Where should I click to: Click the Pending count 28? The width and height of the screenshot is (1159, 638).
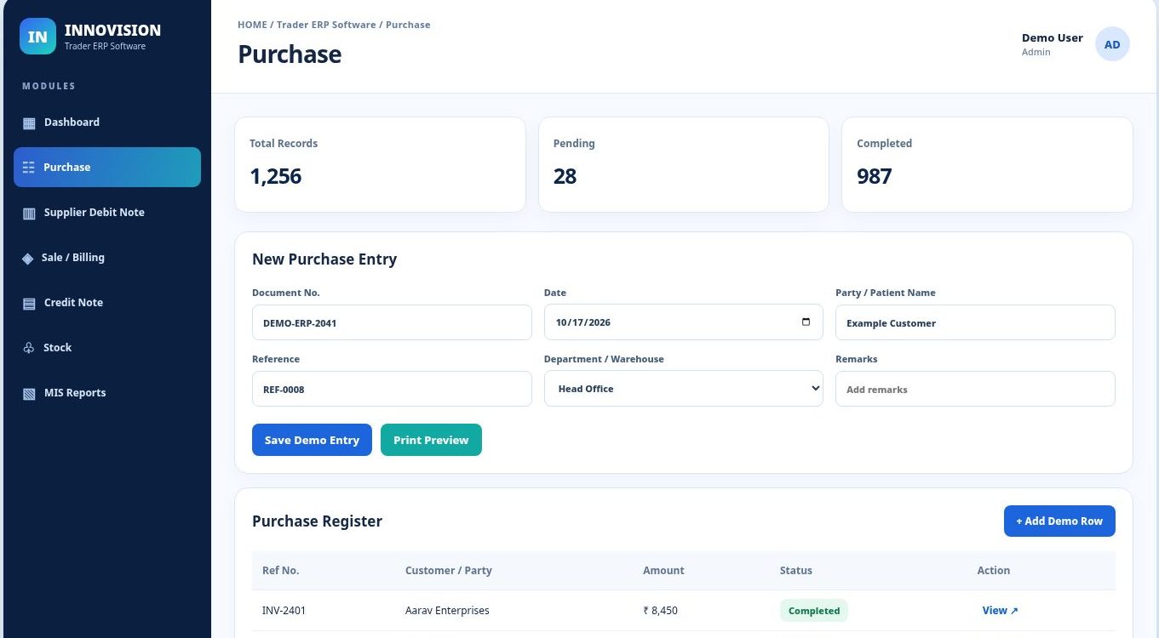click(x=565, y=176)
